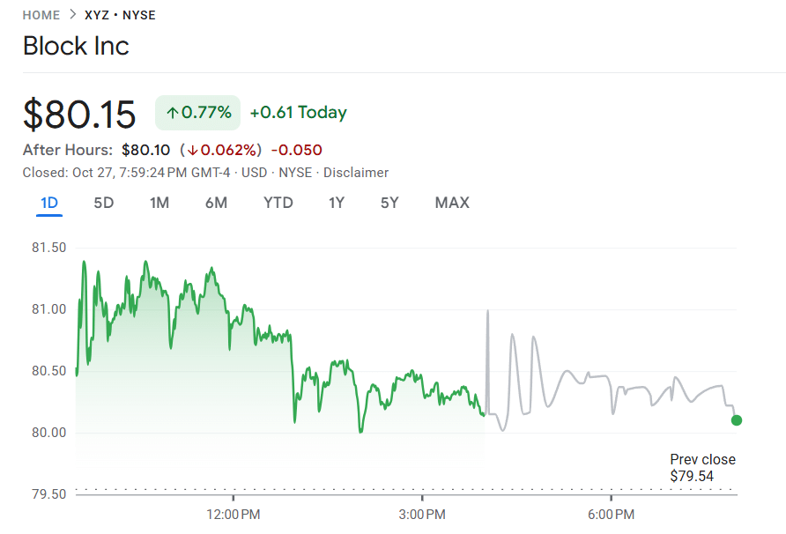Click the Block Inc stock title
The height and width of the screenshot is (534, 786).
click(76, 46)
